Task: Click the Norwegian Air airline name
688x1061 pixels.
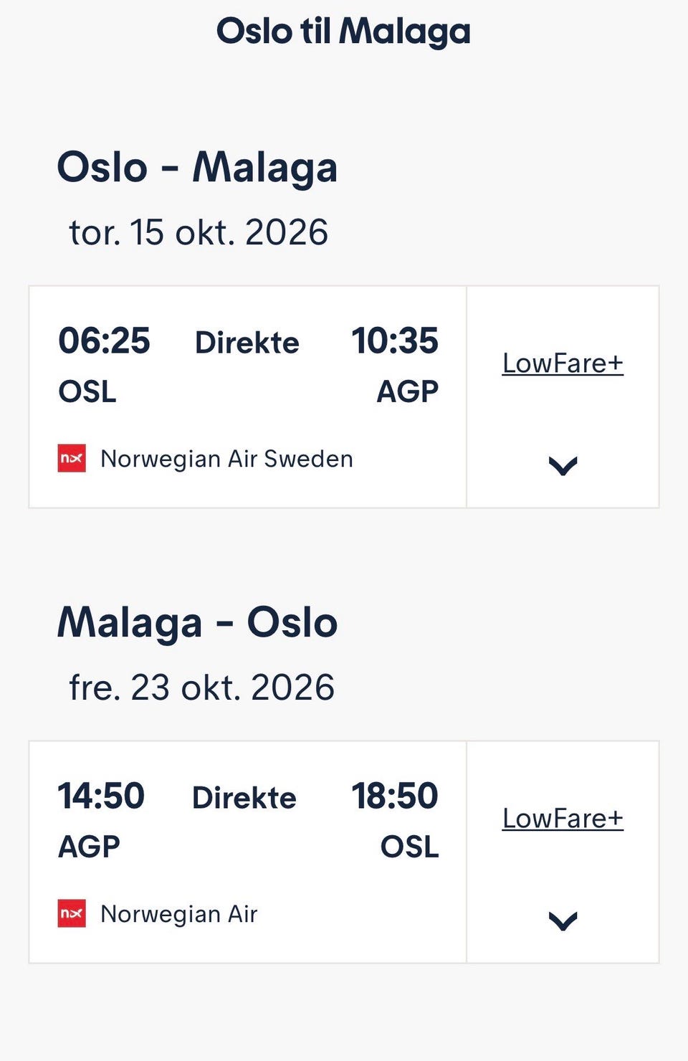Action: [x=178, y=914]
